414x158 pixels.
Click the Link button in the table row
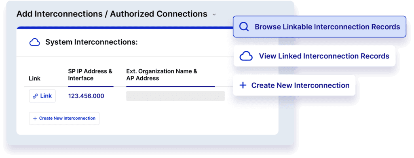tap(42, 96)
